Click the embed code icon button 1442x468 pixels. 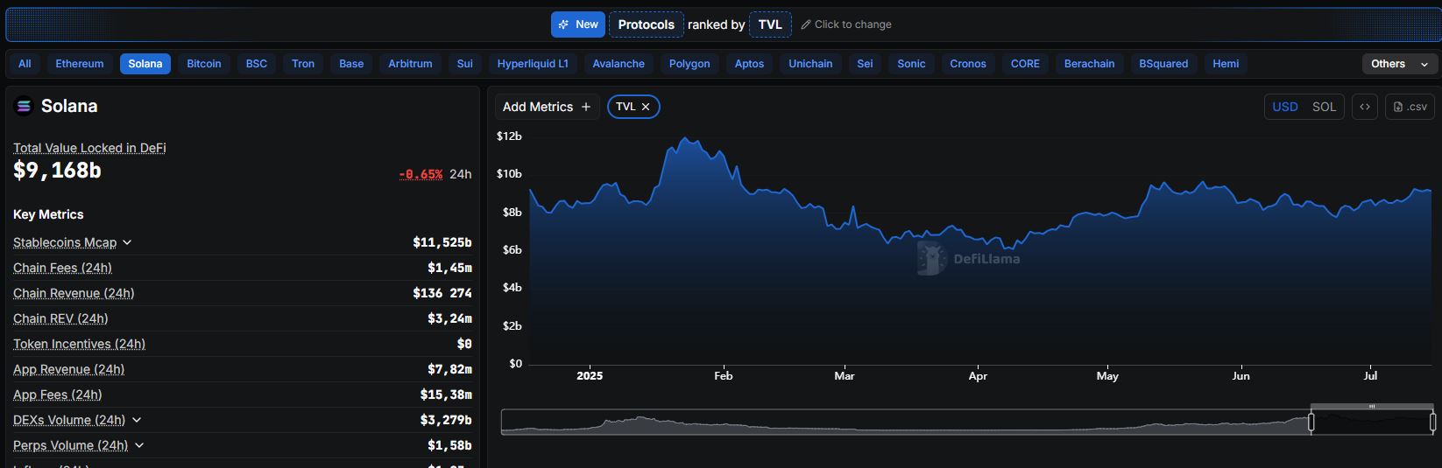pyautogui.click(x=1365, y=107)
